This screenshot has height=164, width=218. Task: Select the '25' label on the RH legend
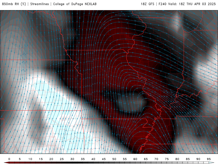62,159
